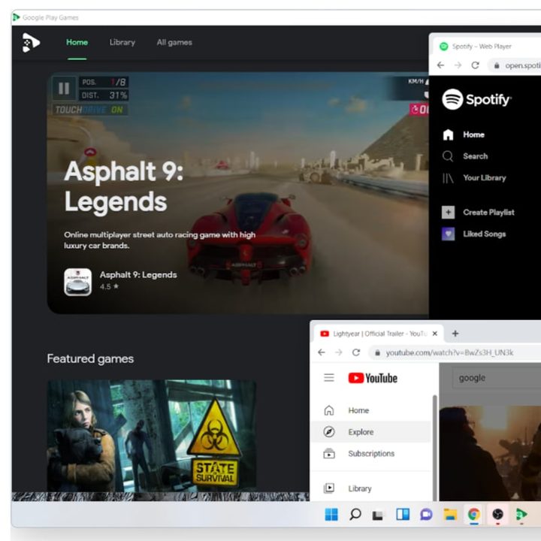Click the YouTube sidebar scrollbar
Viewport: 541px width, 541px height.
coord(435,448)
